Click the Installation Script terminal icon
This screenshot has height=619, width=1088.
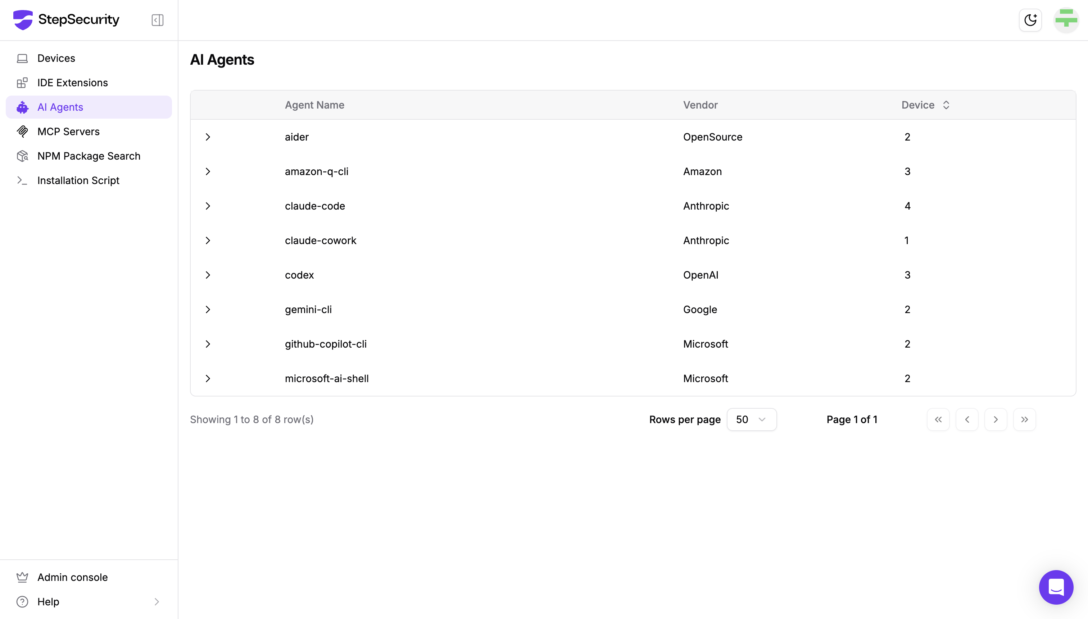[x=22, y=180]
